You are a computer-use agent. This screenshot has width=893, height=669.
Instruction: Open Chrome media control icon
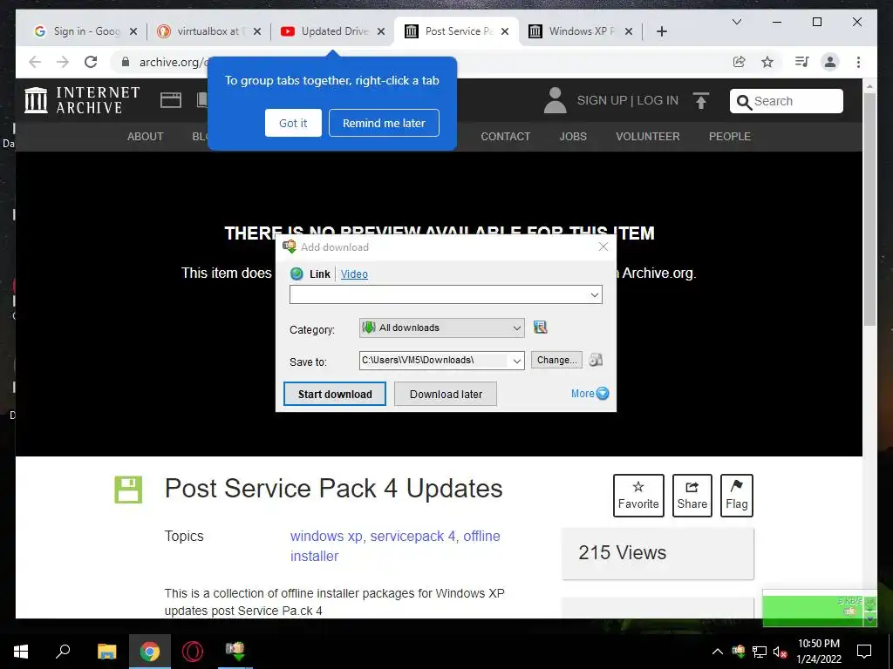point(801,62)
